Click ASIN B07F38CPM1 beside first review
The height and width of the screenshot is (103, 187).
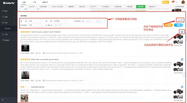coord(178,45)
